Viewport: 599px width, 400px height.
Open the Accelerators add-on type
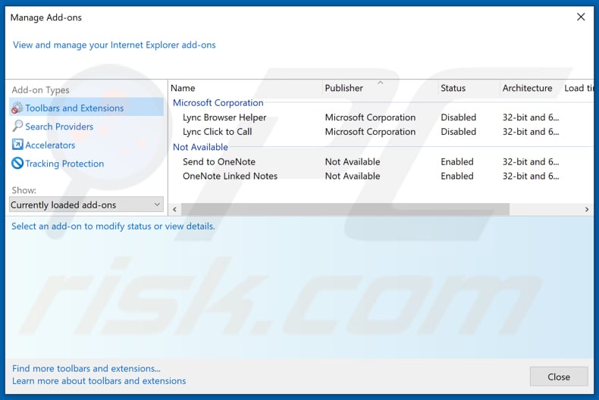pos(50,145)
